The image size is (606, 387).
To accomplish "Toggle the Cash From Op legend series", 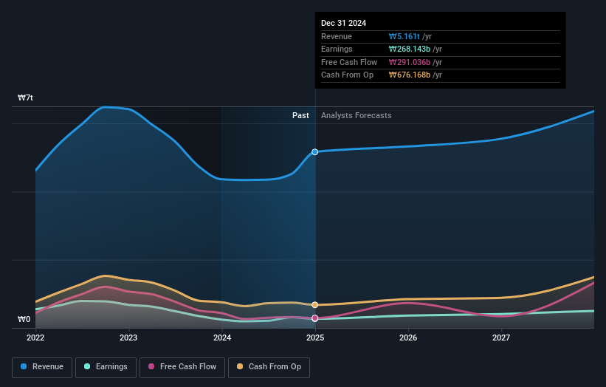I will [x=269, y=367].
